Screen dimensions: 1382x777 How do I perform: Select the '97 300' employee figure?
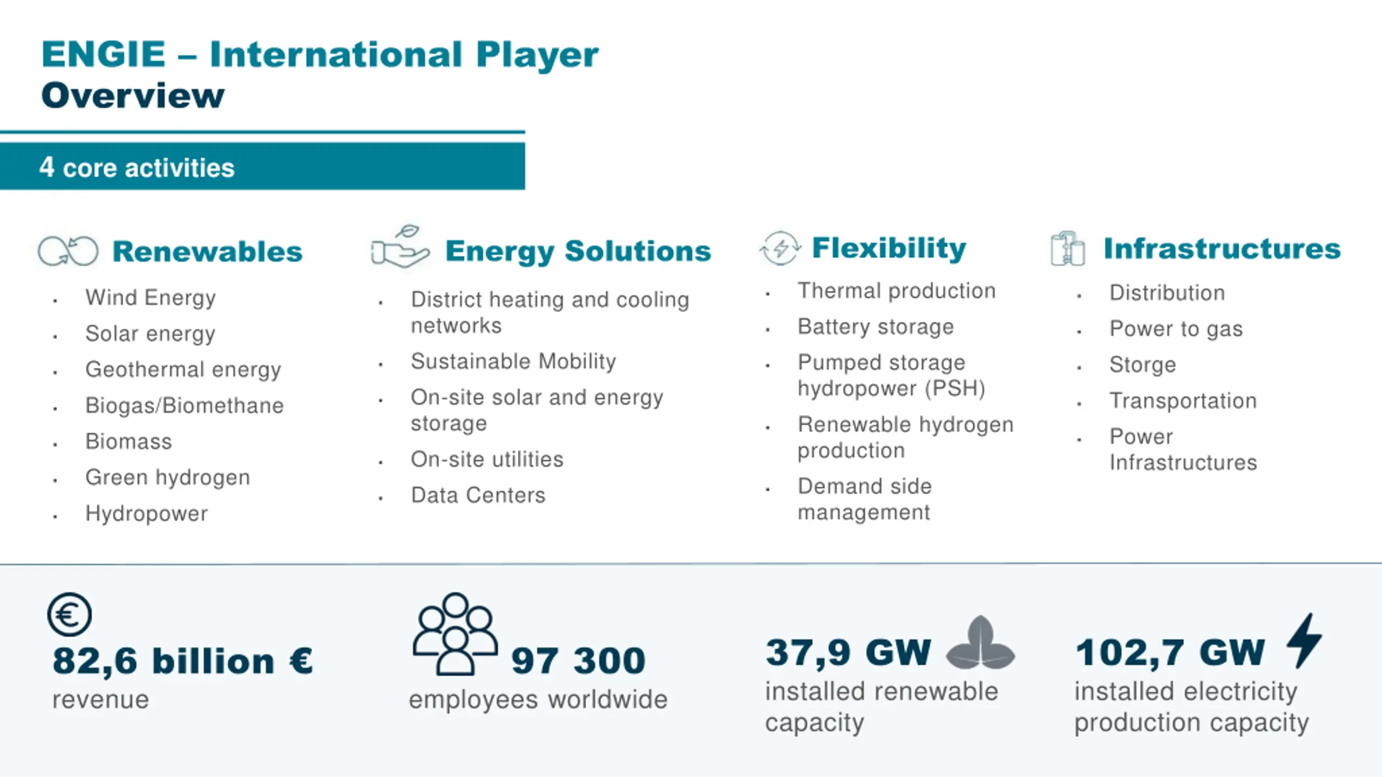[x=578, y=660]
